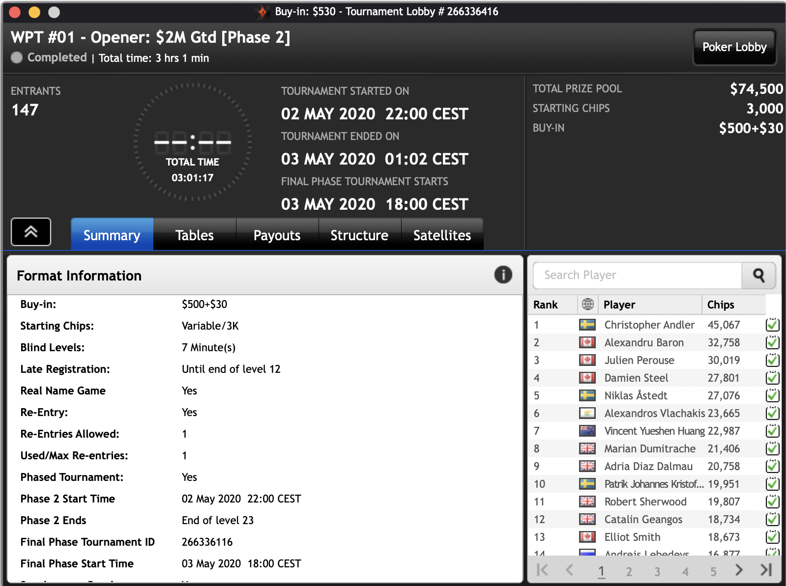Open the Poker Lobby
The width and height of the screenshot is (786, 586).
(x=734, y=47)
